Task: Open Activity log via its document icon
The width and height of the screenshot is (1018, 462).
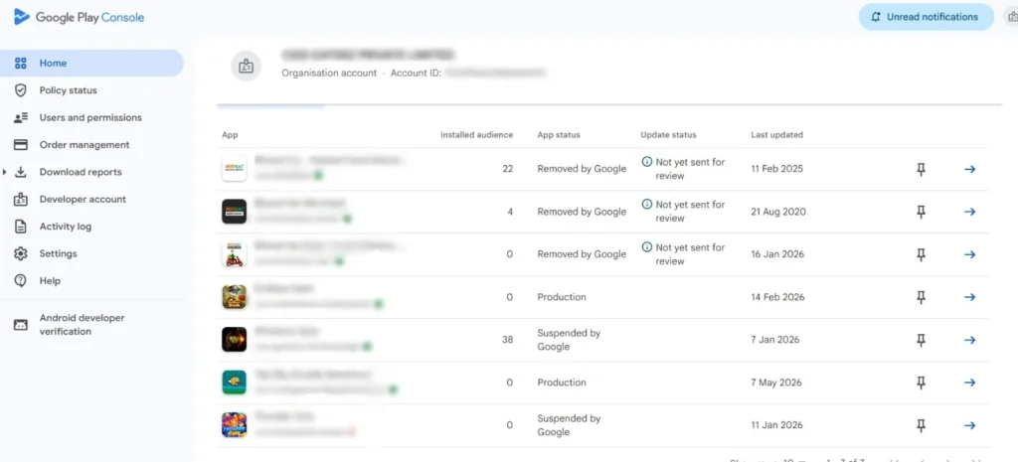Action: coord(21,227)
